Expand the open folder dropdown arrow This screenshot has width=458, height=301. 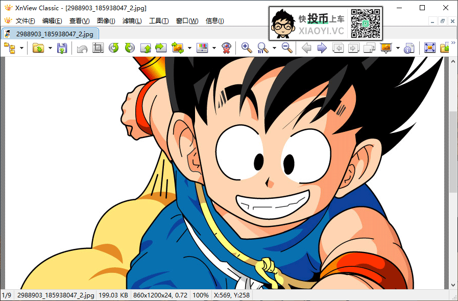(50, 49)
